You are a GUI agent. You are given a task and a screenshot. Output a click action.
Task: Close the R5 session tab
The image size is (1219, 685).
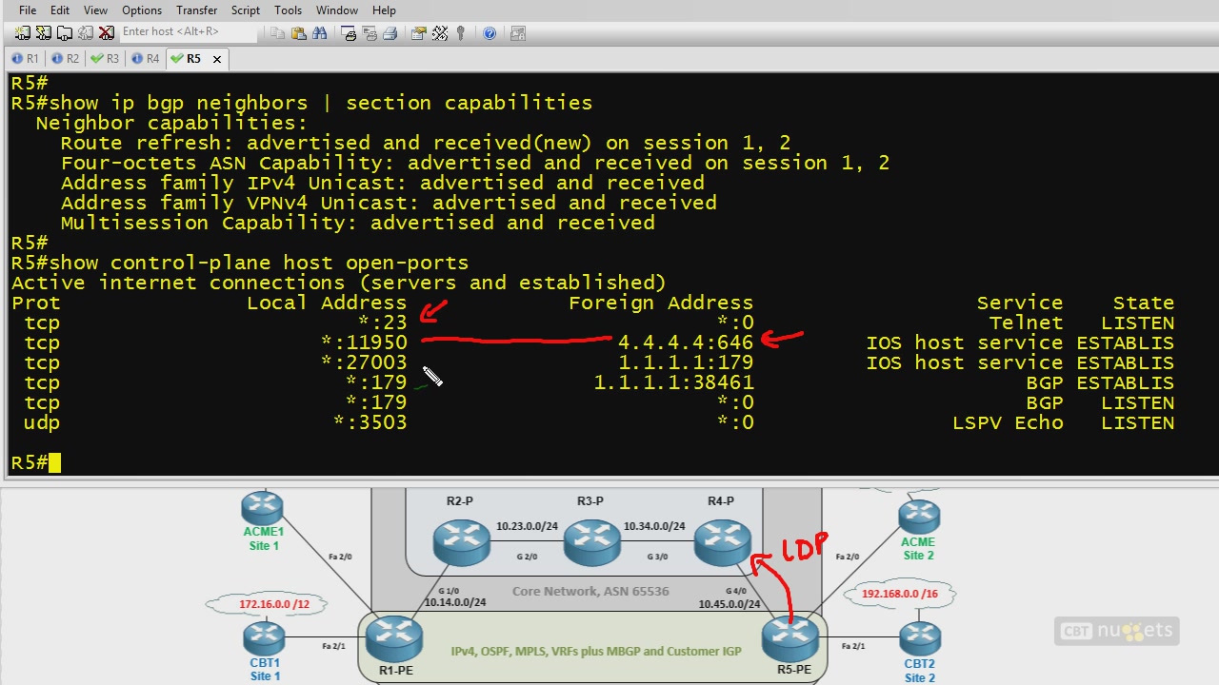tap(217, 59)
